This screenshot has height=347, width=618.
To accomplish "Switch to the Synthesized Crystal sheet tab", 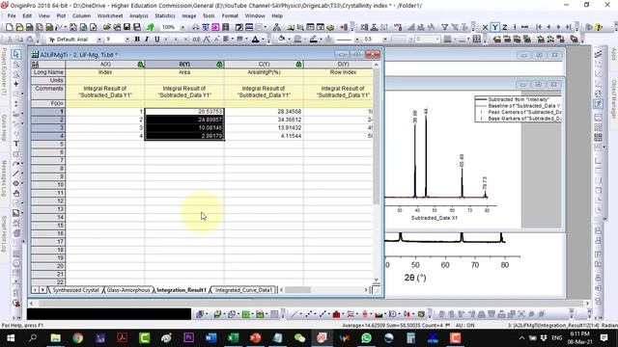I will [75, 290].
